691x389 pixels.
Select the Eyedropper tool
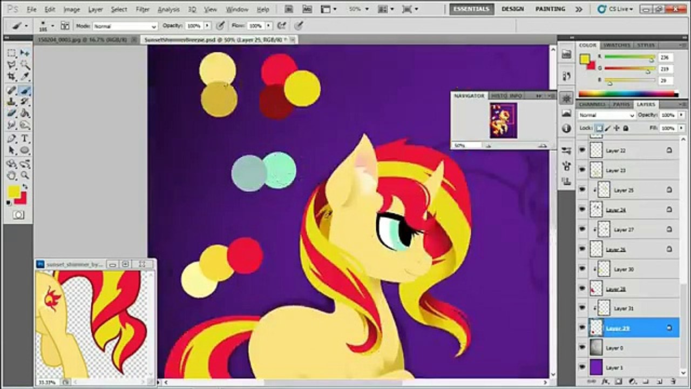pos(25,77)
